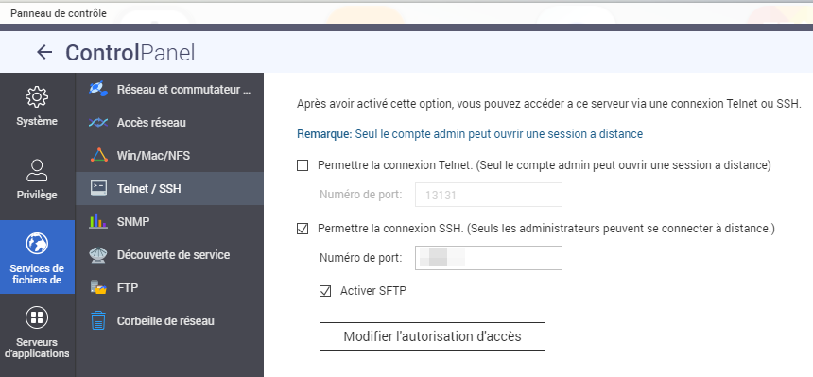Click the SSH port number field
Screen dimensions: 813x377
click(x=489, y=258)
